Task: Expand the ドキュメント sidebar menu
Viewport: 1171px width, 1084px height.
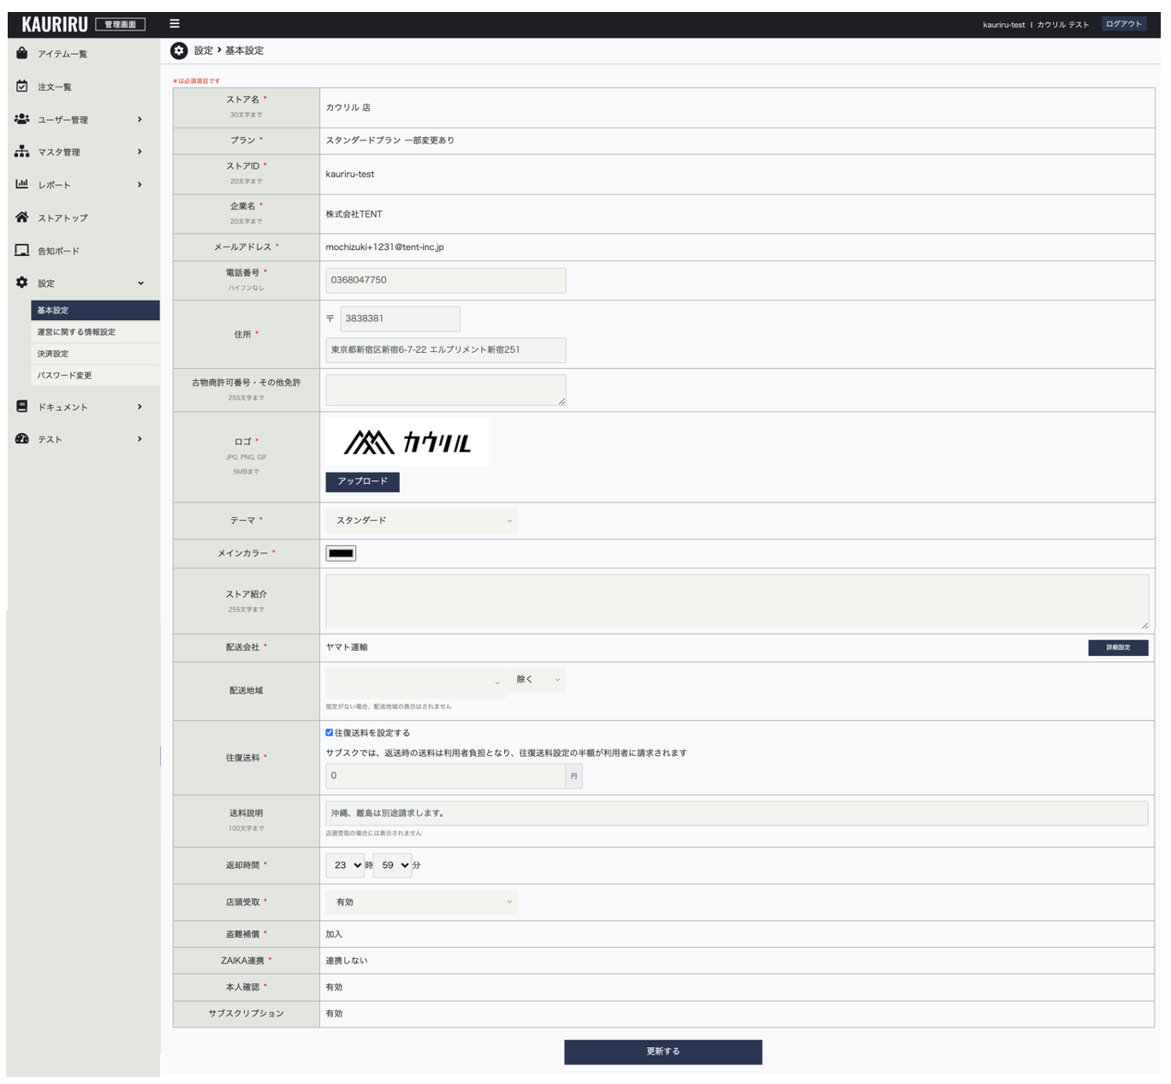Action: coord(80,407)
